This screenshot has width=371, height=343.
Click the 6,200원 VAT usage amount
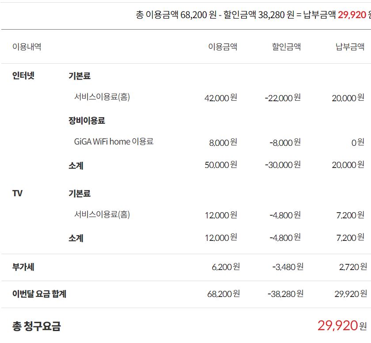[x=226, y=267]
